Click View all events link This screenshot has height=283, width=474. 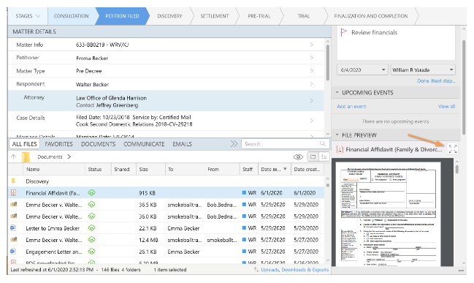446,106
